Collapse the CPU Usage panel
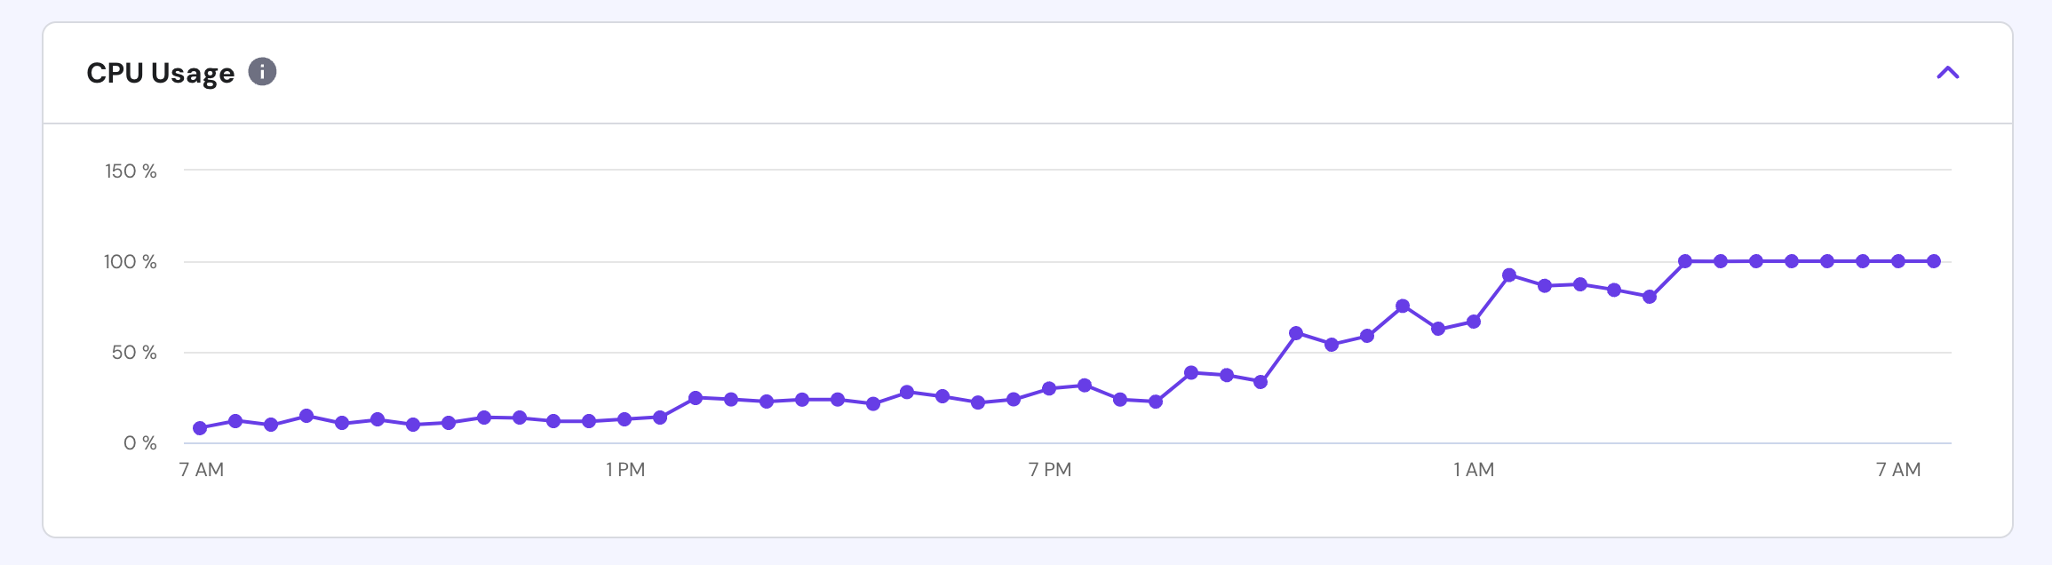 [x=1947, y=73]
